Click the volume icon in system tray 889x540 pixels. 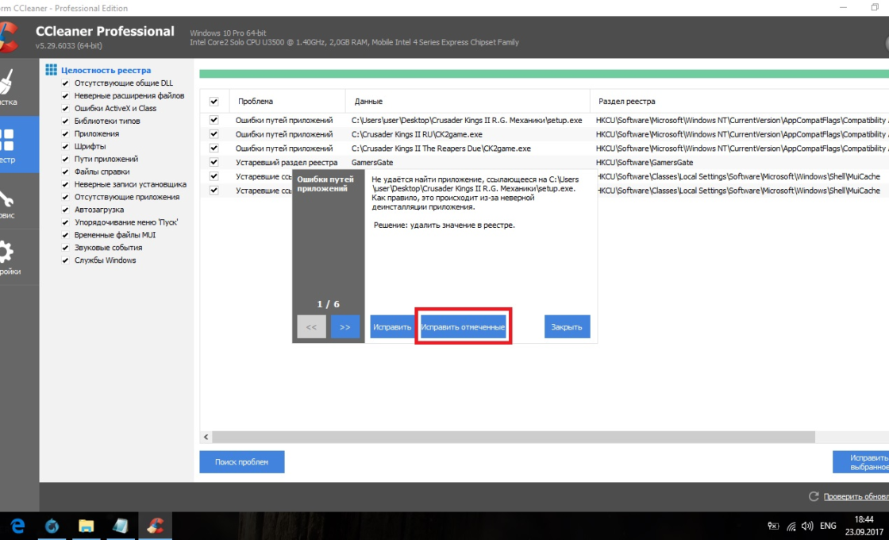(x=807, y=526)
